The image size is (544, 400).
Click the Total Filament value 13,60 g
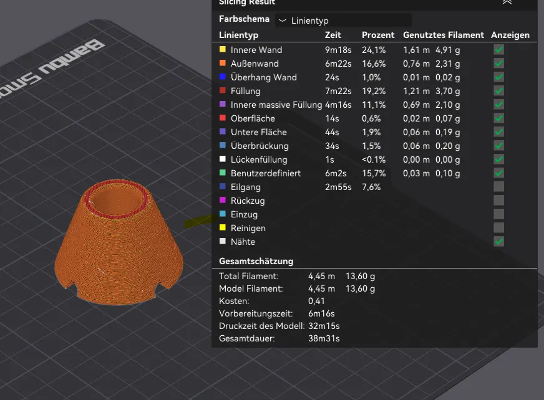(x=360, y=276)
